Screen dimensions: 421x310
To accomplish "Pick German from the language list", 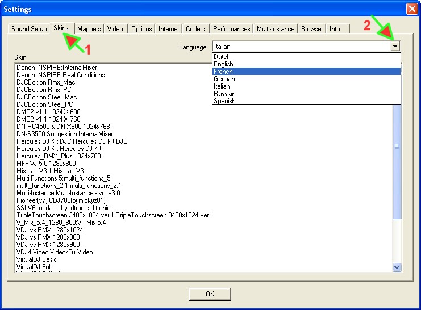I will pos(306,79).
